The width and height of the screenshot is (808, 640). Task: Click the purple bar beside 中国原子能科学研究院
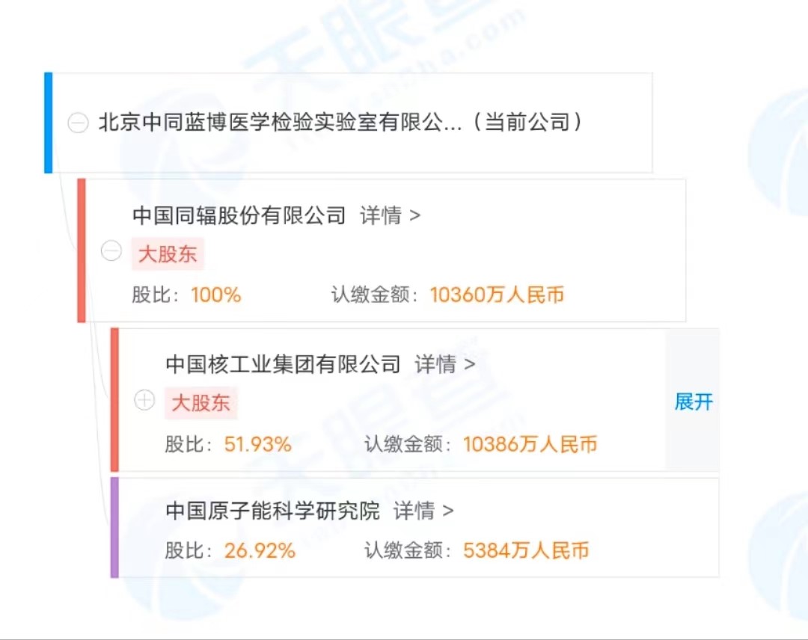coord(114,527)
